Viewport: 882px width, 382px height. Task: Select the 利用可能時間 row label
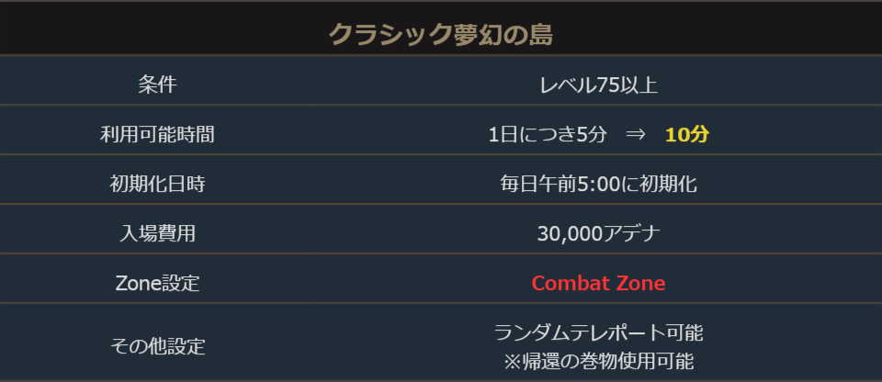(157, 134)
